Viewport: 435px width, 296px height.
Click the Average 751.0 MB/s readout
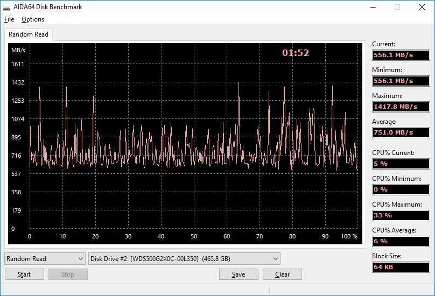[x=401, y=132]
